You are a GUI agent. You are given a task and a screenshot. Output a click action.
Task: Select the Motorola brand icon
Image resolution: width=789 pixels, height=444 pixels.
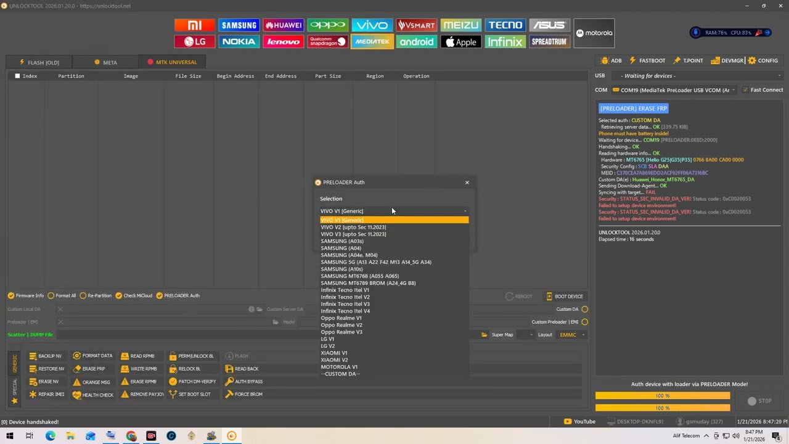[x=594, y=33]
